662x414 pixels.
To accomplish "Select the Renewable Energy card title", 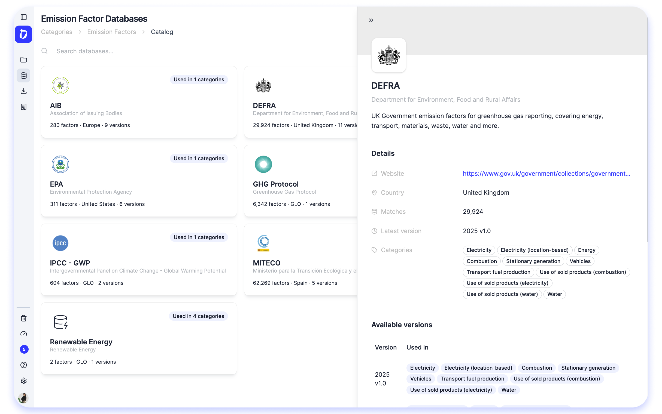I will 81,342.
